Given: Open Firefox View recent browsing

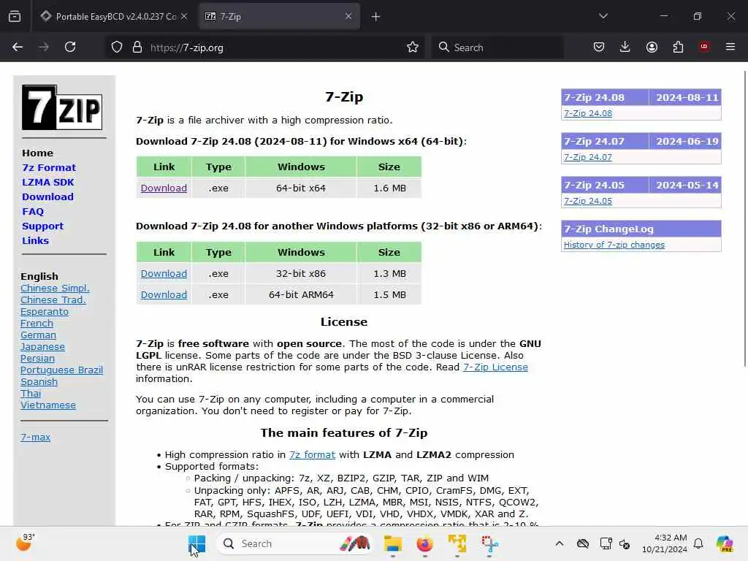Looking at the screenshot, I should coord(15,17).
